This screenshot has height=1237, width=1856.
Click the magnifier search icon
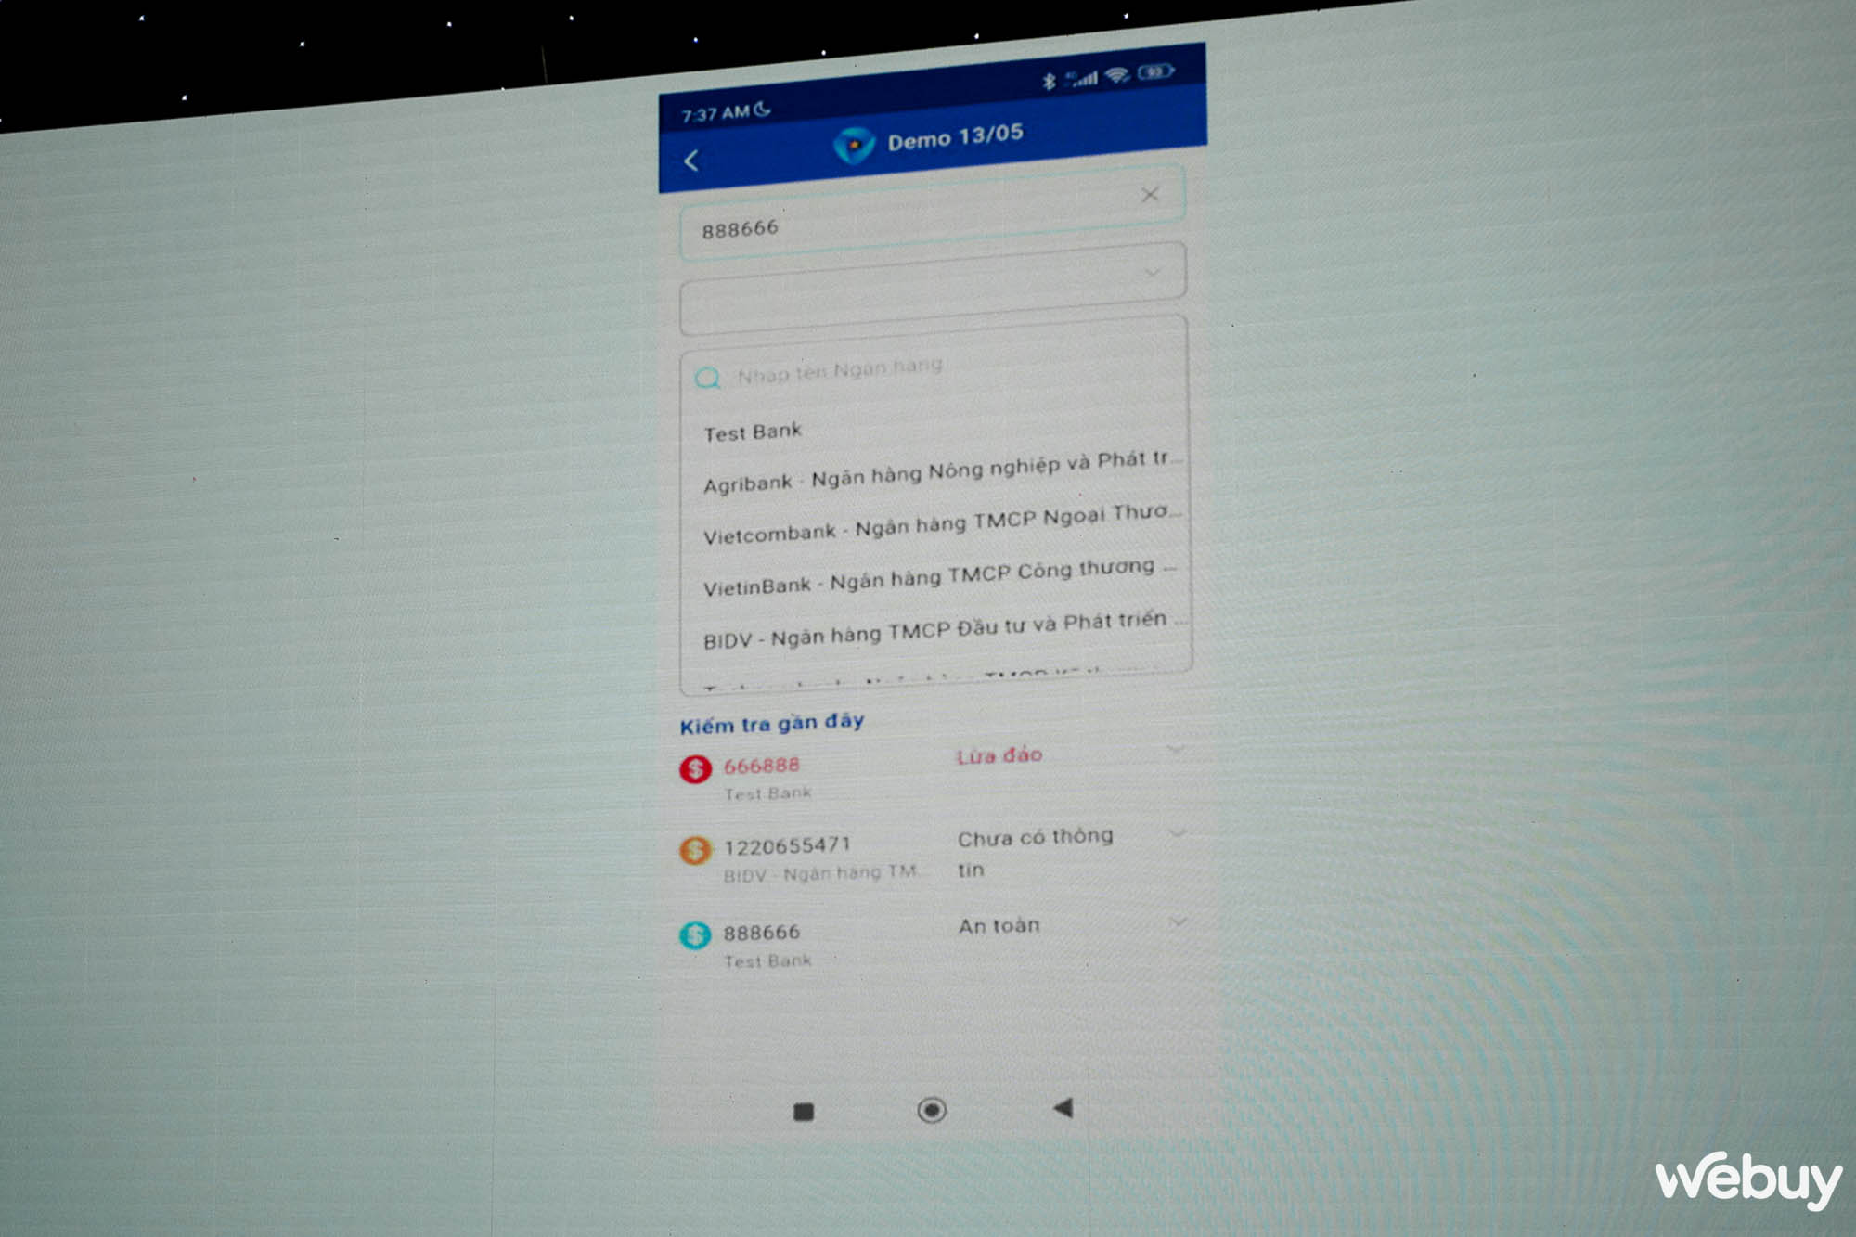708,378
